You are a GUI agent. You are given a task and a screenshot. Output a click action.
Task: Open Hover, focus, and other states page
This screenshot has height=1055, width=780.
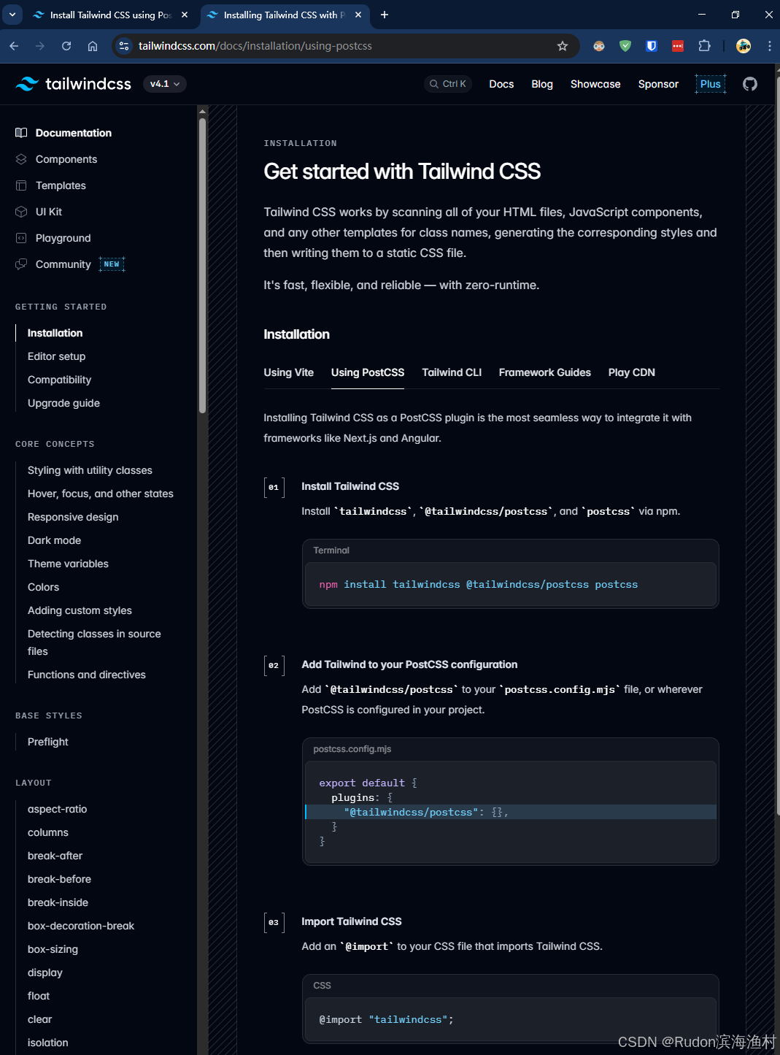pos(101,494)
